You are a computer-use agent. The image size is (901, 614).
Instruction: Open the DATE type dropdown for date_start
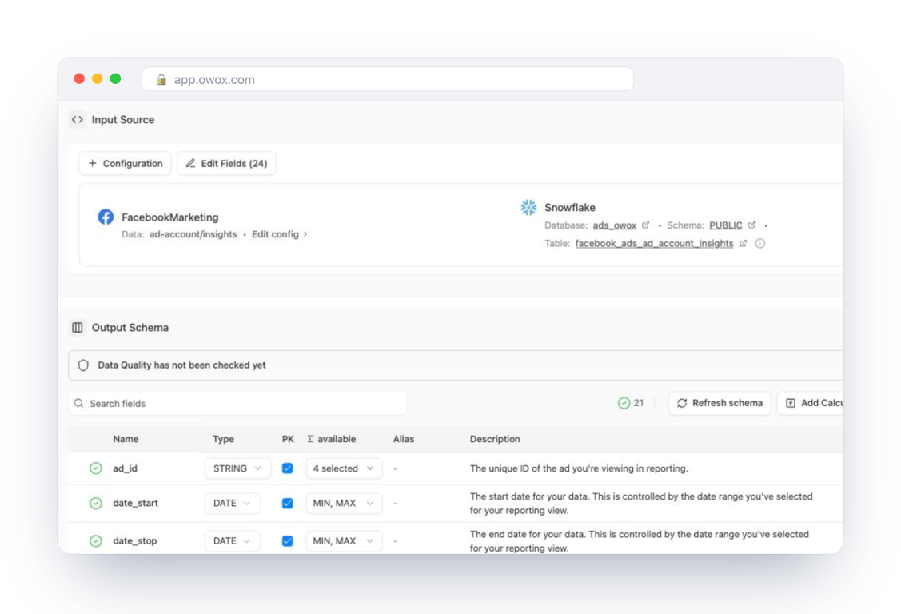232,504
